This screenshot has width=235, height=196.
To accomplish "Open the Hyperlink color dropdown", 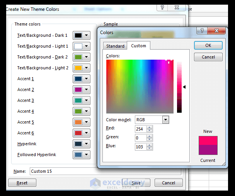I will coord(82,144).
